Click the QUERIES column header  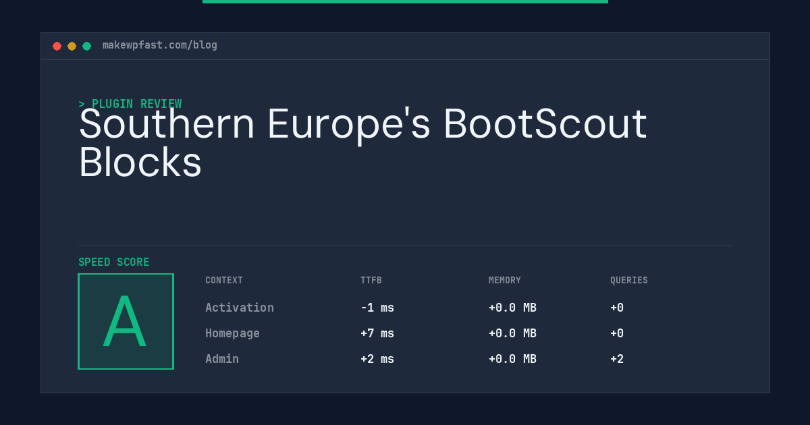tap(629, 281)
